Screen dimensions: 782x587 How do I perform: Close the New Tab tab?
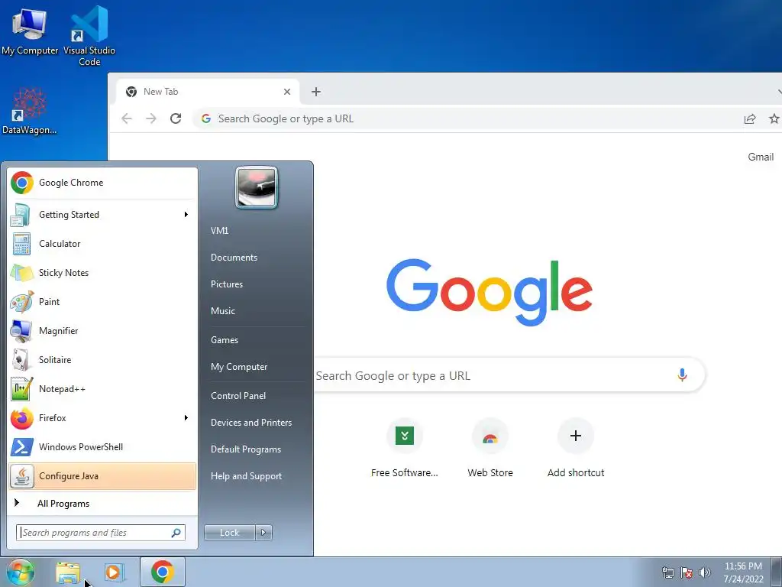[x=287, y=92]
